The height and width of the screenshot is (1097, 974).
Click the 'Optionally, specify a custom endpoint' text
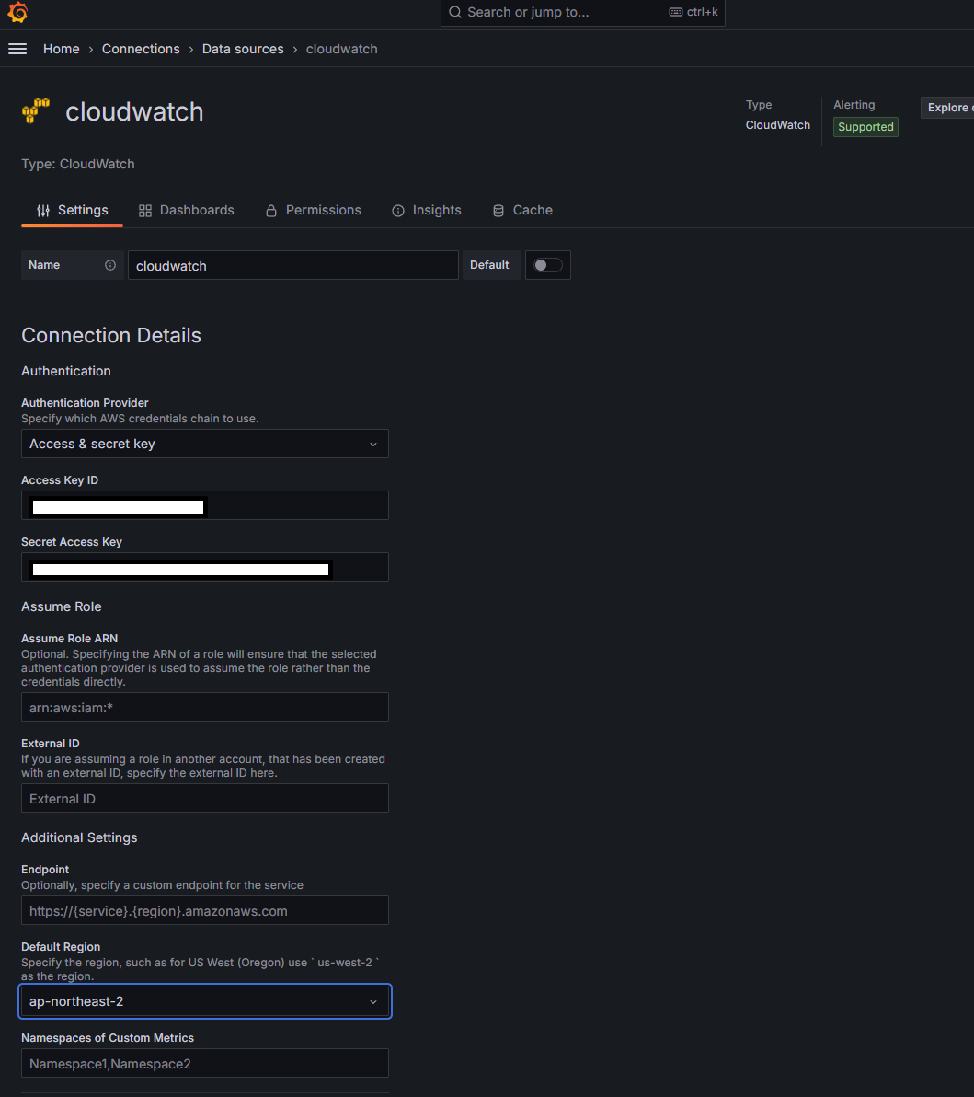tap(162, 885)
